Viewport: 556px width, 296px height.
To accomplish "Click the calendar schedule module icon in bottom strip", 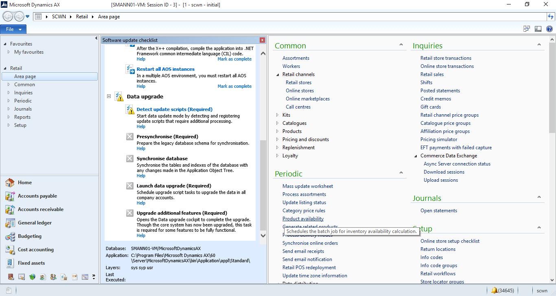I will click(85, 277).
